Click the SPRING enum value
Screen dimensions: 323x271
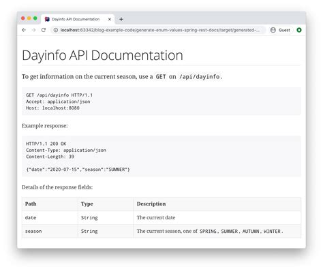pyautogui.click(x=208, y=232)
